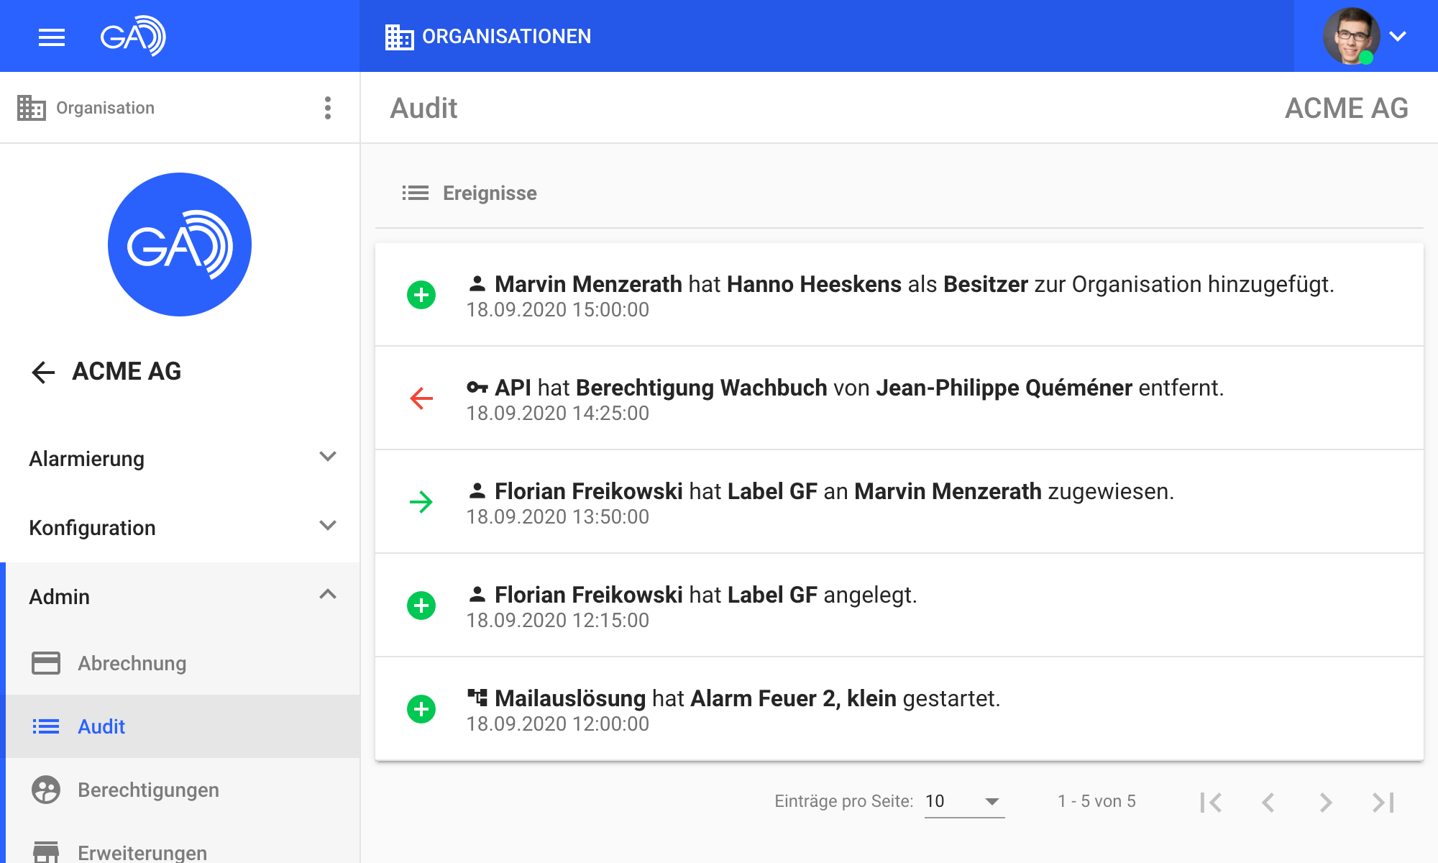Click the Organisationen building icon in header
The height and width of the screenshot is (863, 1438).
(399, 37)
